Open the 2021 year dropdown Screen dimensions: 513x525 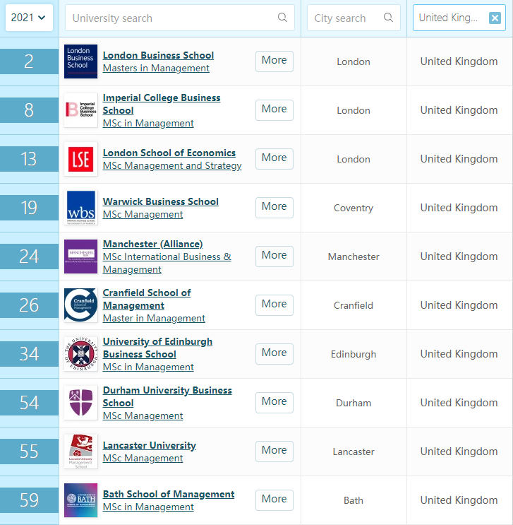[x=29, y=18]
